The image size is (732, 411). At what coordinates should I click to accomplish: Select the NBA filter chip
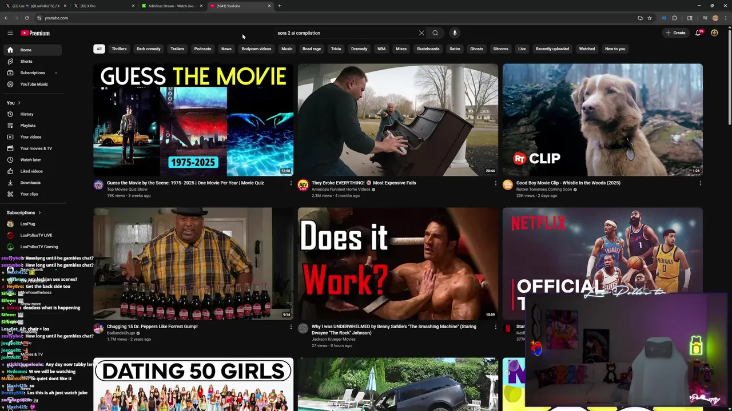click(x=381, y=49)
